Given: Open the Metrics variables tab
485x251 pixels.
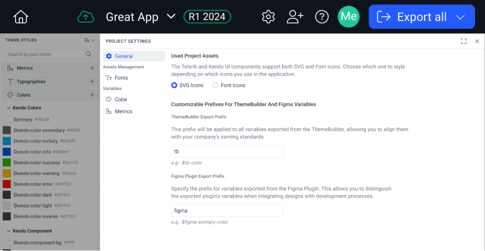Looking at the screenshot, I should 134,111.
